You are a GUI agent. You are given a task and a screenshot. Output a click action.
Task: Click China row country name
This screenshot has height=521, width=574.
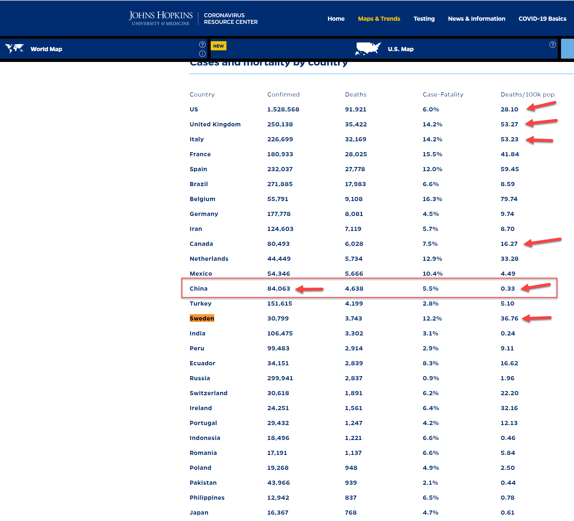pos(199,288)
